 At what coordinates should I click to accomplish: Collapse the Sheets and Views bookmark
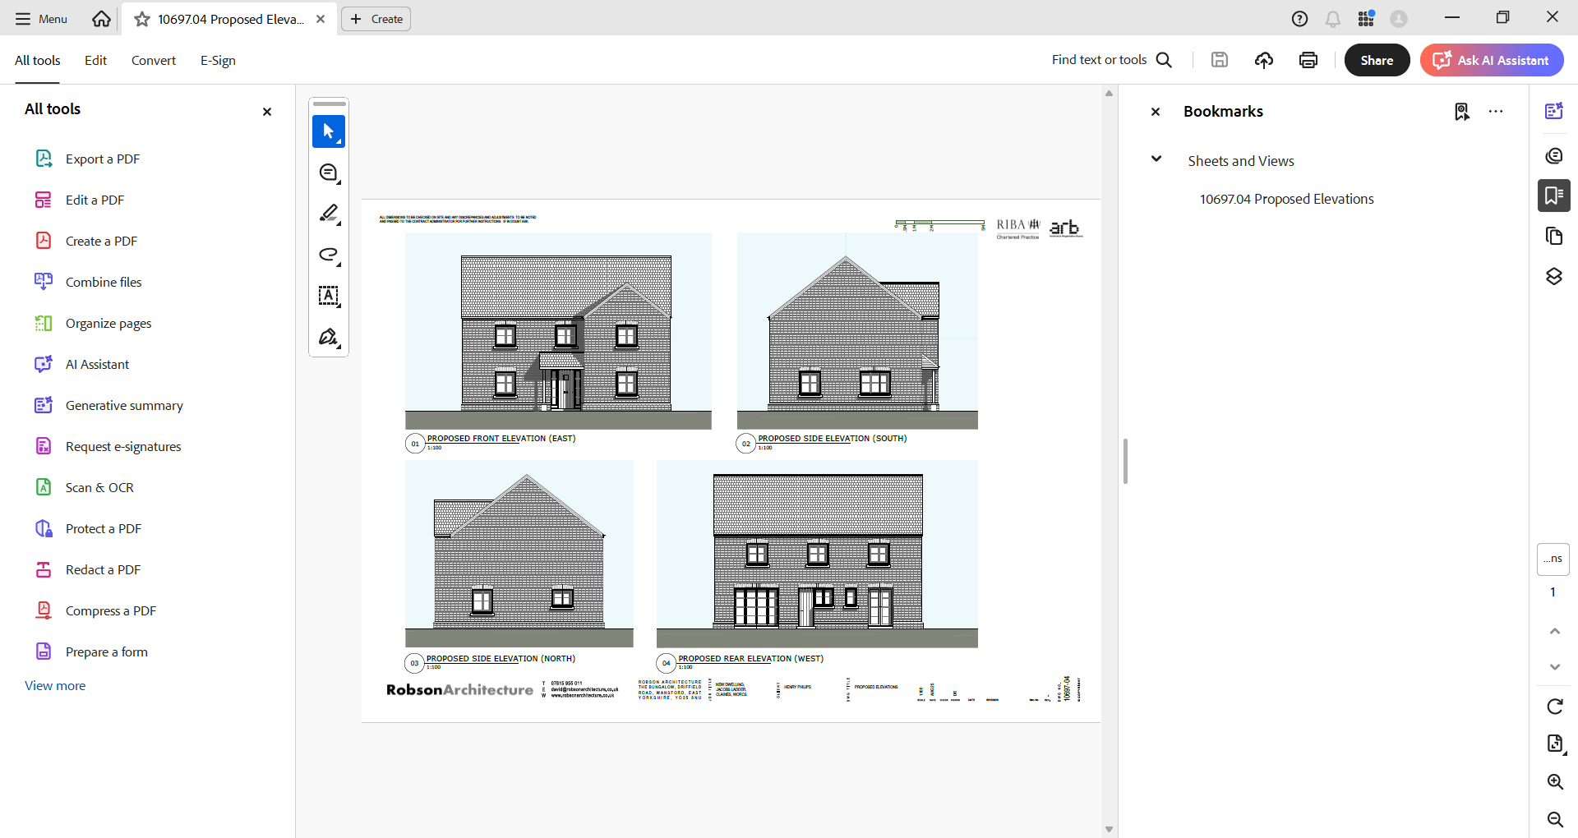[x=1156, y=159]
